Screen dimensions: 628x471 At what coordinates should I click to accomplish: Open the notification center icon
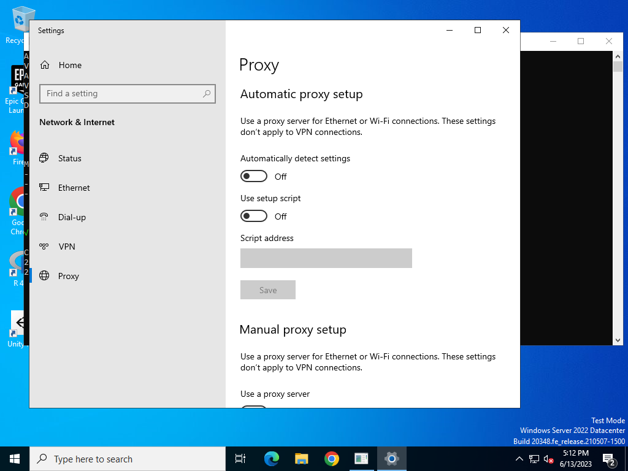[609, 459]
